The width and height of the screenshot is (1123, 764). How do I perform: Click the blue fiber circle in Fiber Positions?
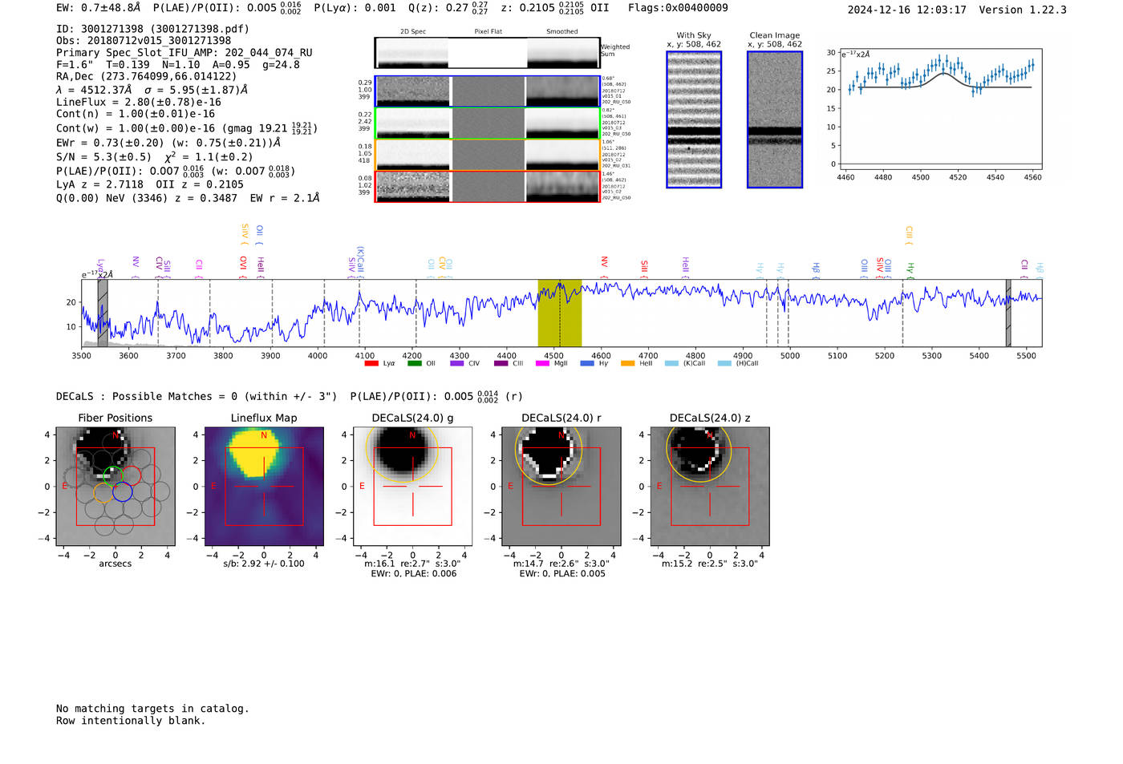pos(123,492)
